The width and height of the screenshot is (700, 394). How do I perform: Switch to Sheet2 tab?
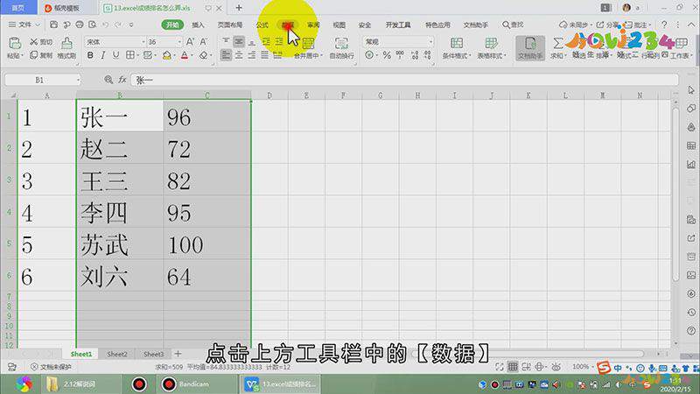tap(117, 354)
